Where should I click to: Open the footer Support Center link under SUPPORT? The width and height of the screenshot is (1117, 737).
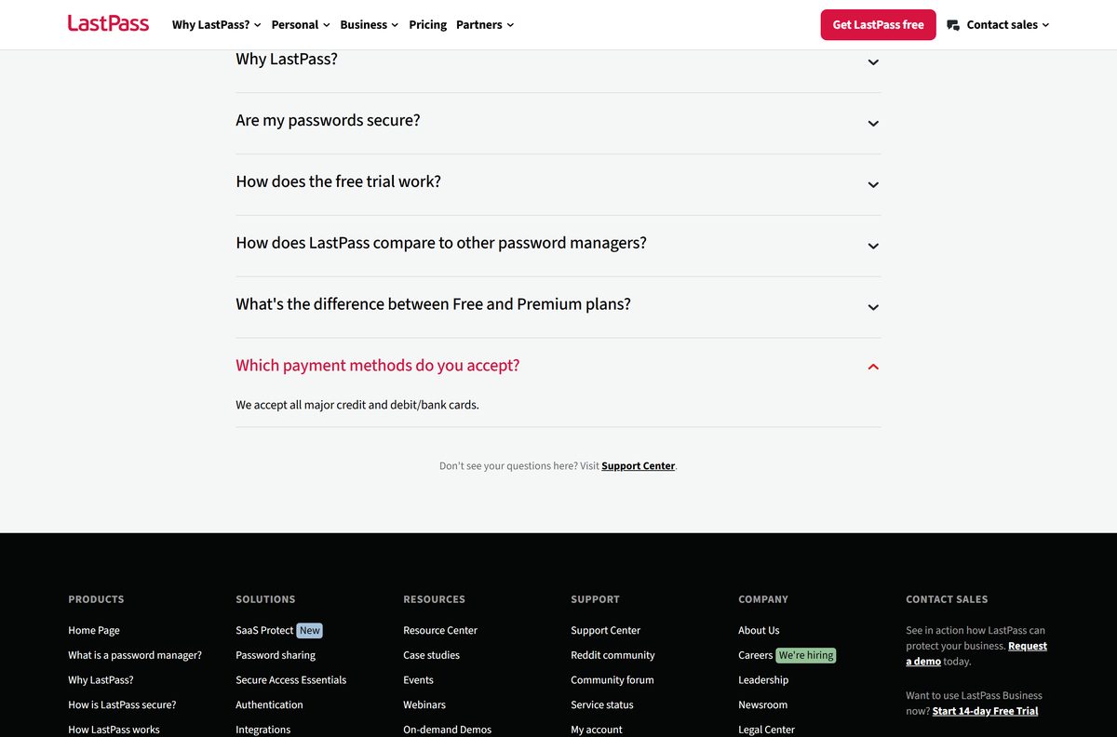pos(606,630)
